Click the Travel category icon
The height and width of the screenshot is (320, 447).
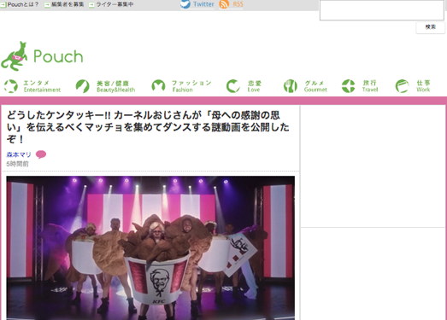(x=349, y=86)
